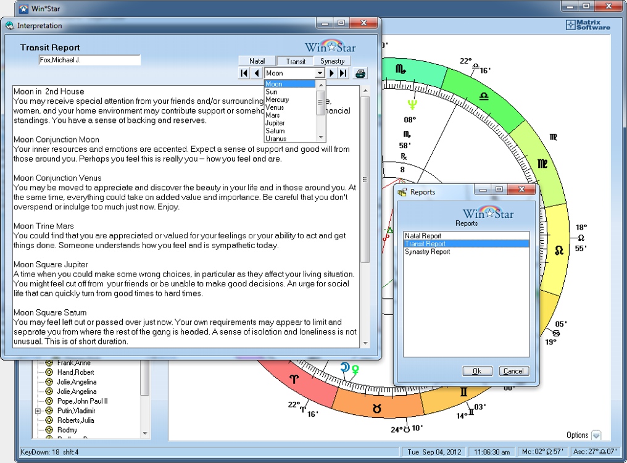The height and width of the screenshot is (463, 627).
Task: Click the Roberts,Julia chart wheel icon
Action: pyautogui.click(x=49, y=420)
